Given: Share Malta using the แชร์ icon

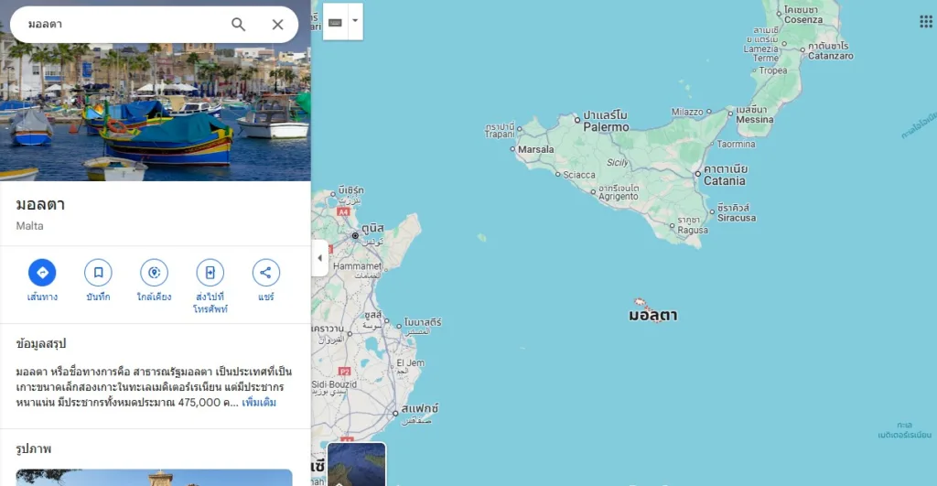Looking at the screenshot, I should coord(265,273).
